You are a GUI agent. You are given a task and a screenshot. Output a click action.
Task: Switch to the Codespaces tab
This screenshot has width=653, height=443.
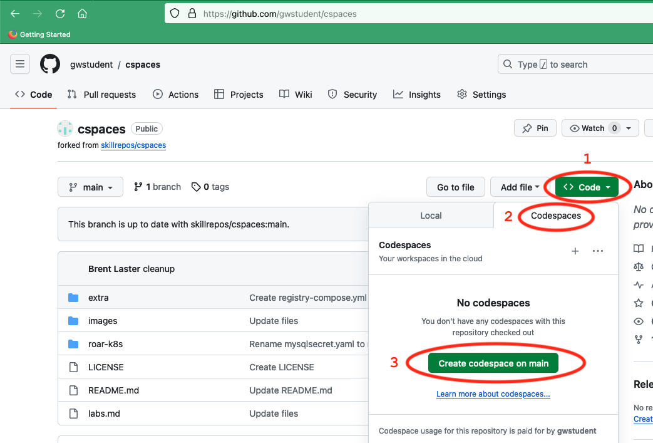point(555,216)
